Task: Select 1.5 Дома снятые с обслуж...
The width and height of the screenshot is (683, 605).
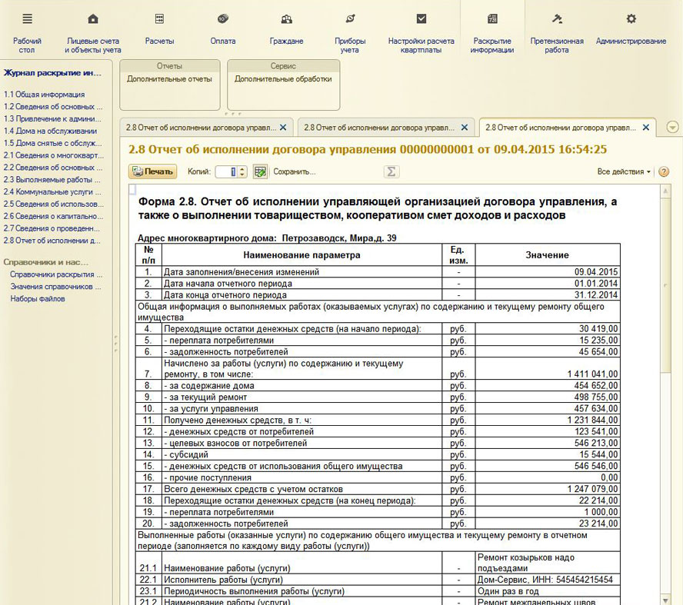Action: pyautogui.click(x=52, y=143)
